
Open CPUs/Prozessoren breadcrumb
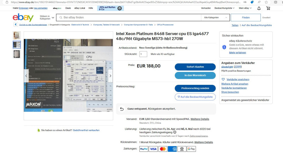[x=165, y=25]
